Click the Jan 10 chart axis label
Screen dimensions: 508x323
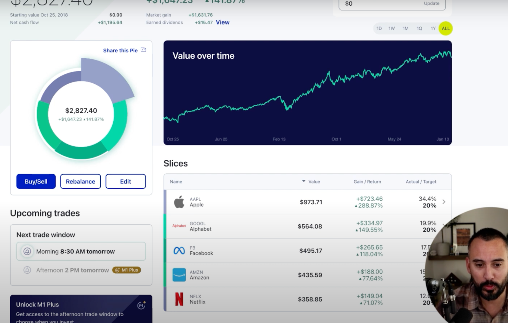[x=443, y=139]
